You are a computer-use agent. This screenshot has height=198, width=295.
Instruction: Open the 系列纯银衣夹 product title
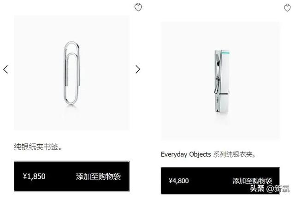tap(235, 154)
